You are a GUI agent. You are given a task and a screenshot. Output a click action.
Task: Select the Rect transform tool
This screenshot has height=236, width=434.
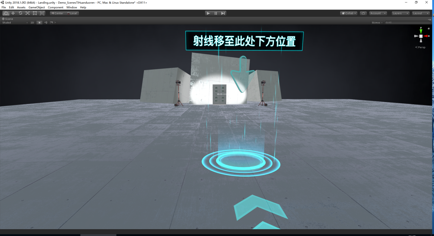click(35, 13)
